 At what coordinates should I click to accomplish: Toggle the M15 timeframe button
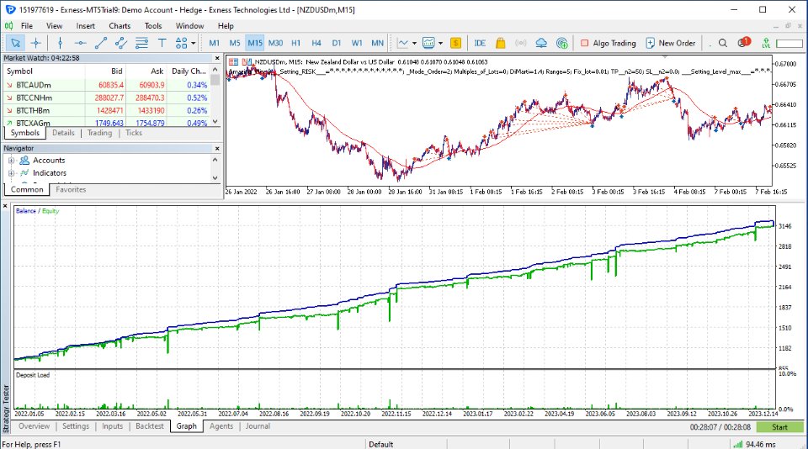pos(254,43)
